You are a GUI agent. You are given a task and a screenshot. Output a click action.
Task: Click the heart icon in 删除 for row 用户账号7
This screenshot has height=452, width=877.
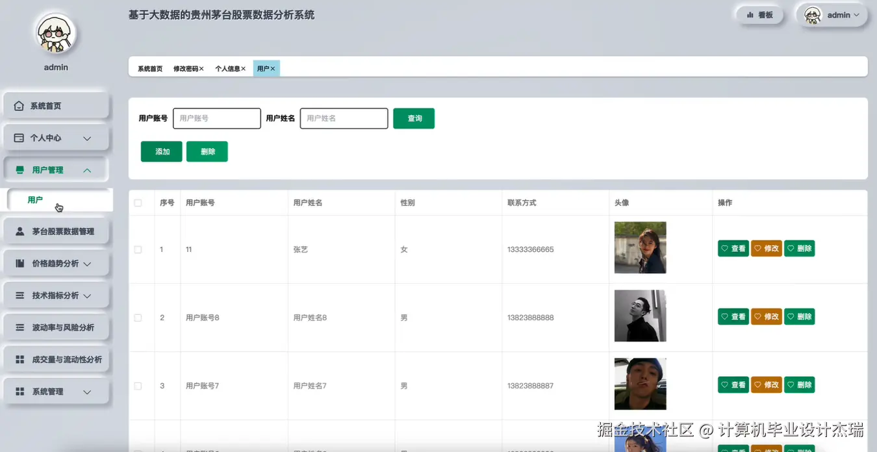(x=791, y=384)
